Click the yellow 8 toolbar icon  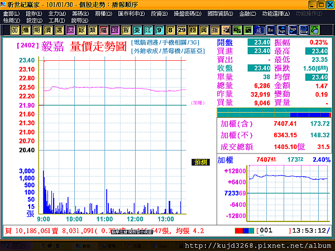pyautogui.click(x=170, y=30)
